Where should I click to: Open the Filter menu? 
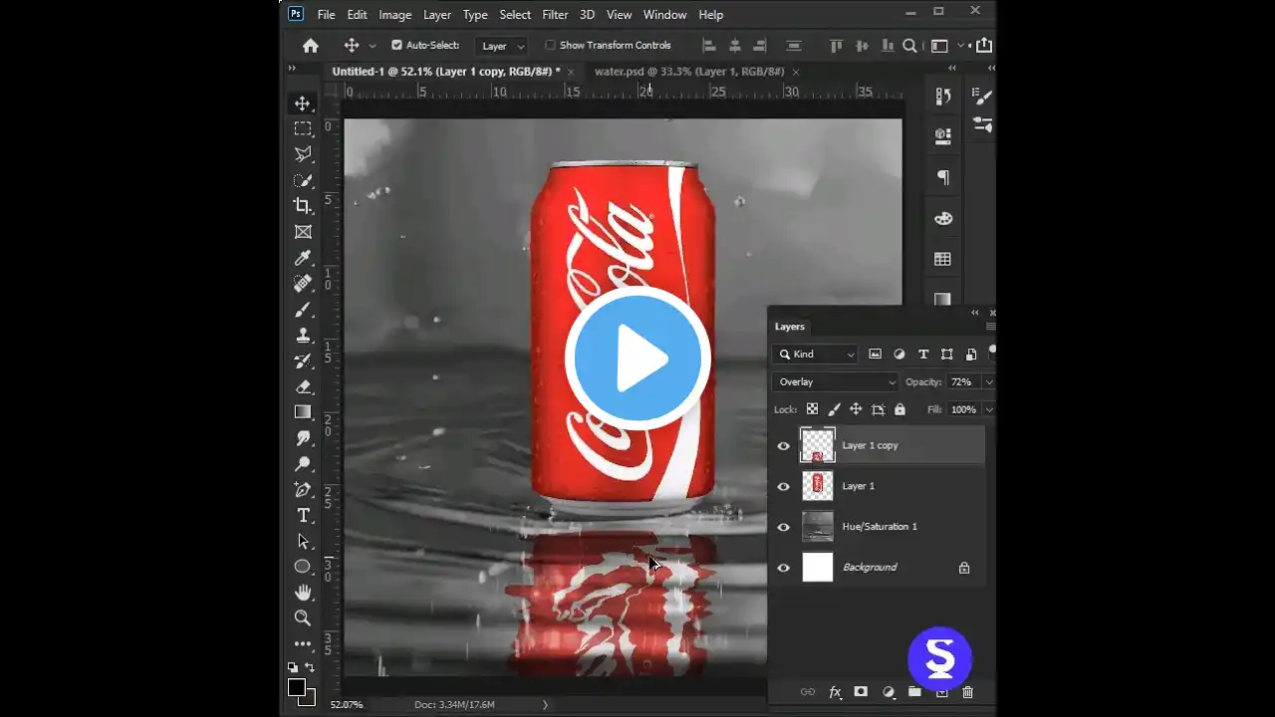(555, 14)
